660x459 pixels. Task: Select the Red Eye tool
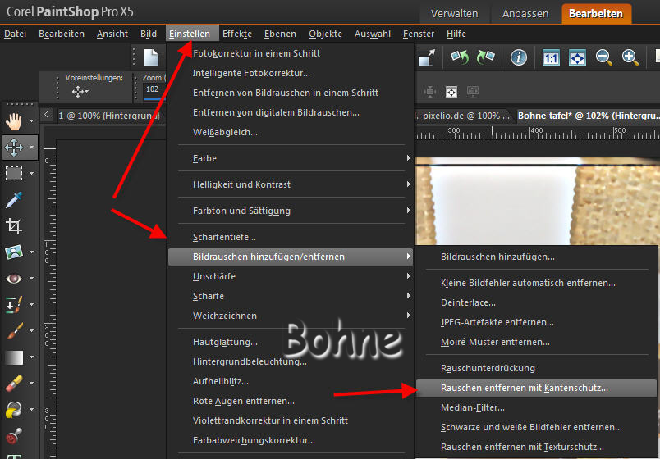click(14, 279)
